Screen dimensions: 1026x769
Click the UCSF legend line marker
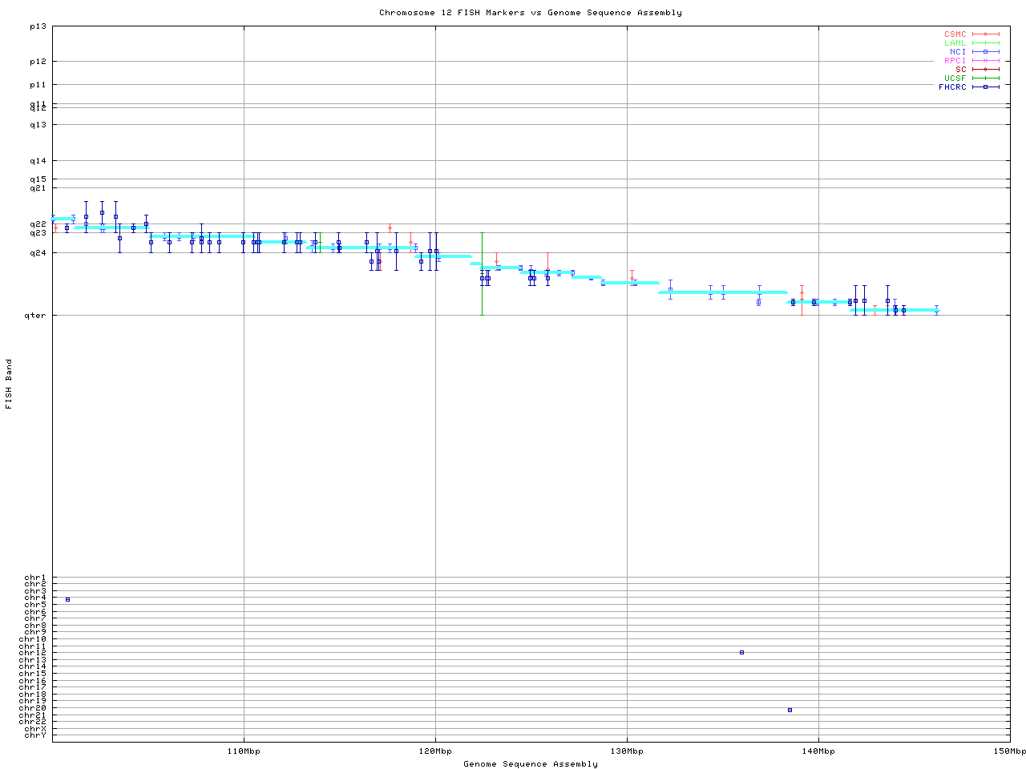(x=985, y=79)
